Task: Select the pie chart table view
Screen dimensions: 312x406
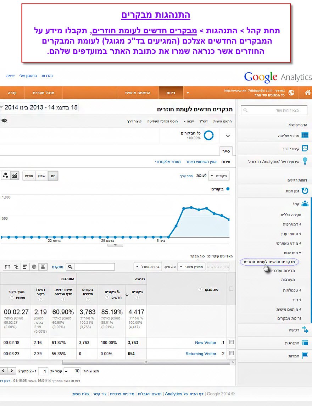Action: click(x=34, y=267)
